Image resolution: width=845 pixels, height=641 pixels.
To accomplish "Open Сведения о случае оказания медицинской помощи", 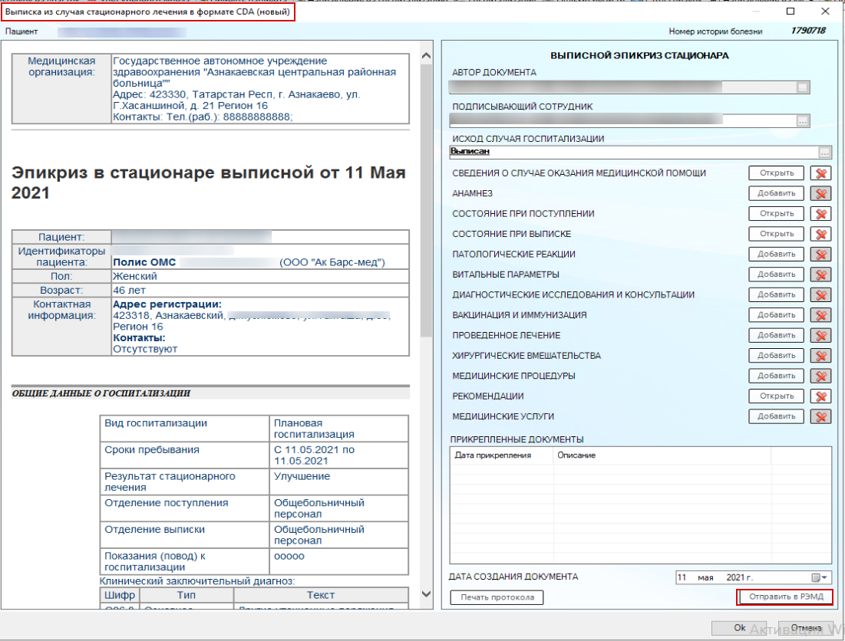I will [777, 173].
